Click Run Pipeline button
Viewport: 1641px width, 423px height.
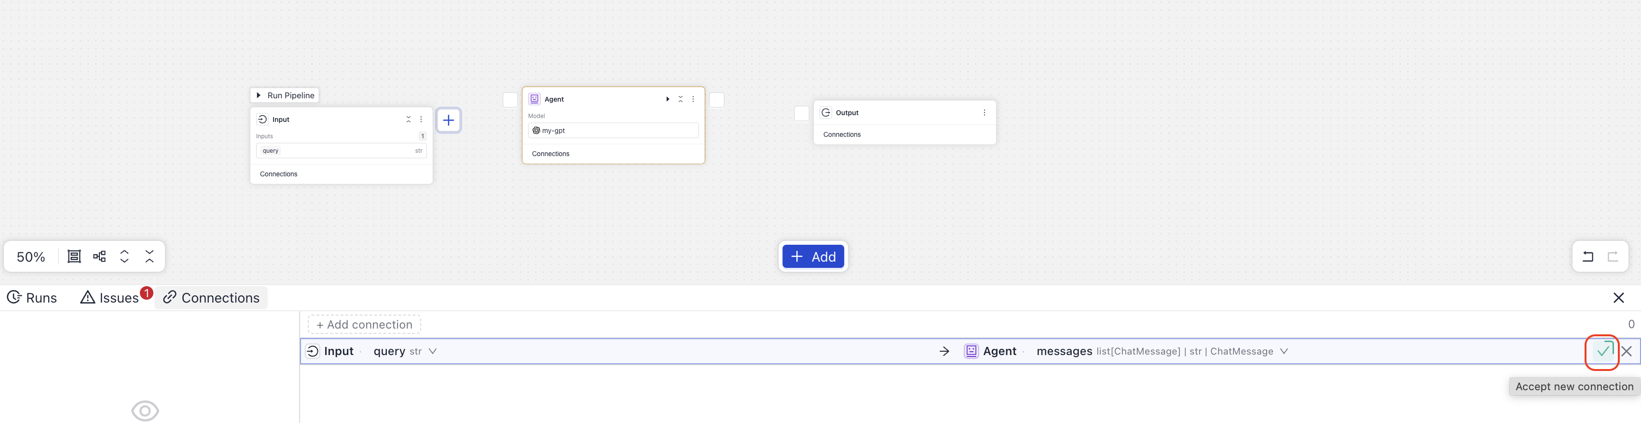click(285, 95)
